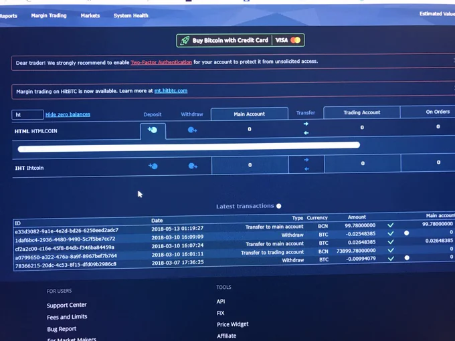
Task: Open API link under Tools
Action: point(221,302)
